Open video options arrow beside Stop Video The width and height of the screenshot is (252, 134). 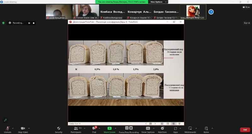[x=29, y=128]
